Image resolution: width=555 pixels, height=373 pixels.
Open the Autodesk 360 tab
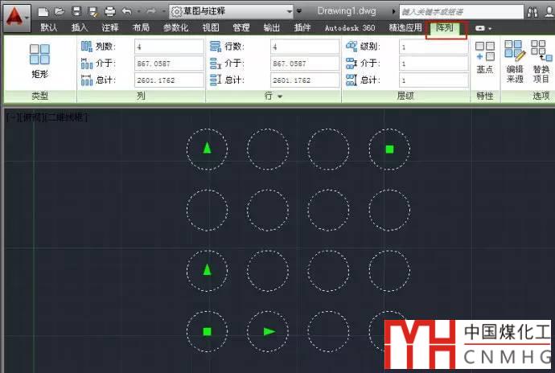349,27
